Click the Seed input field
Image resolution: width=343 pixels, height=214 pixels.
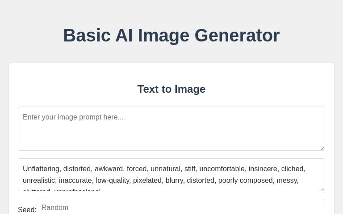pyautogui.click(x=180, y=207)
